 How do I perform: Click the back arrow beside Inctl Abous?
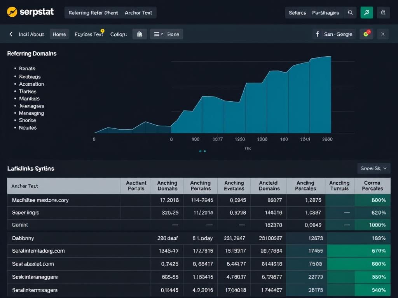point(10,34)
